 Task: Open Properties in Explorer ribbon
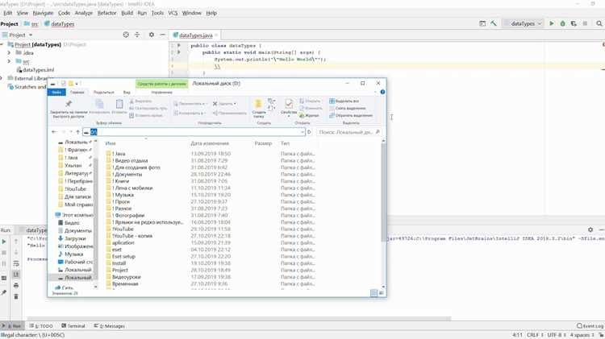[289, 107]
